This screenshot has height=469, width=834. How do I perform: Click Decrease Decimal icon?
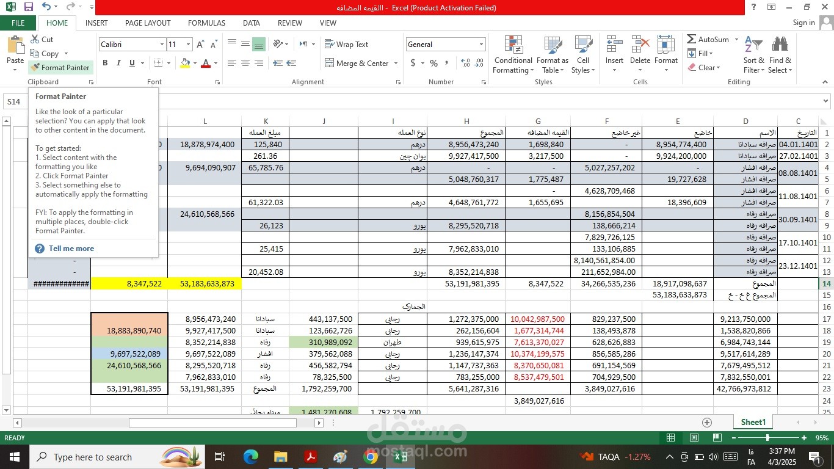(x=479, y=63)
